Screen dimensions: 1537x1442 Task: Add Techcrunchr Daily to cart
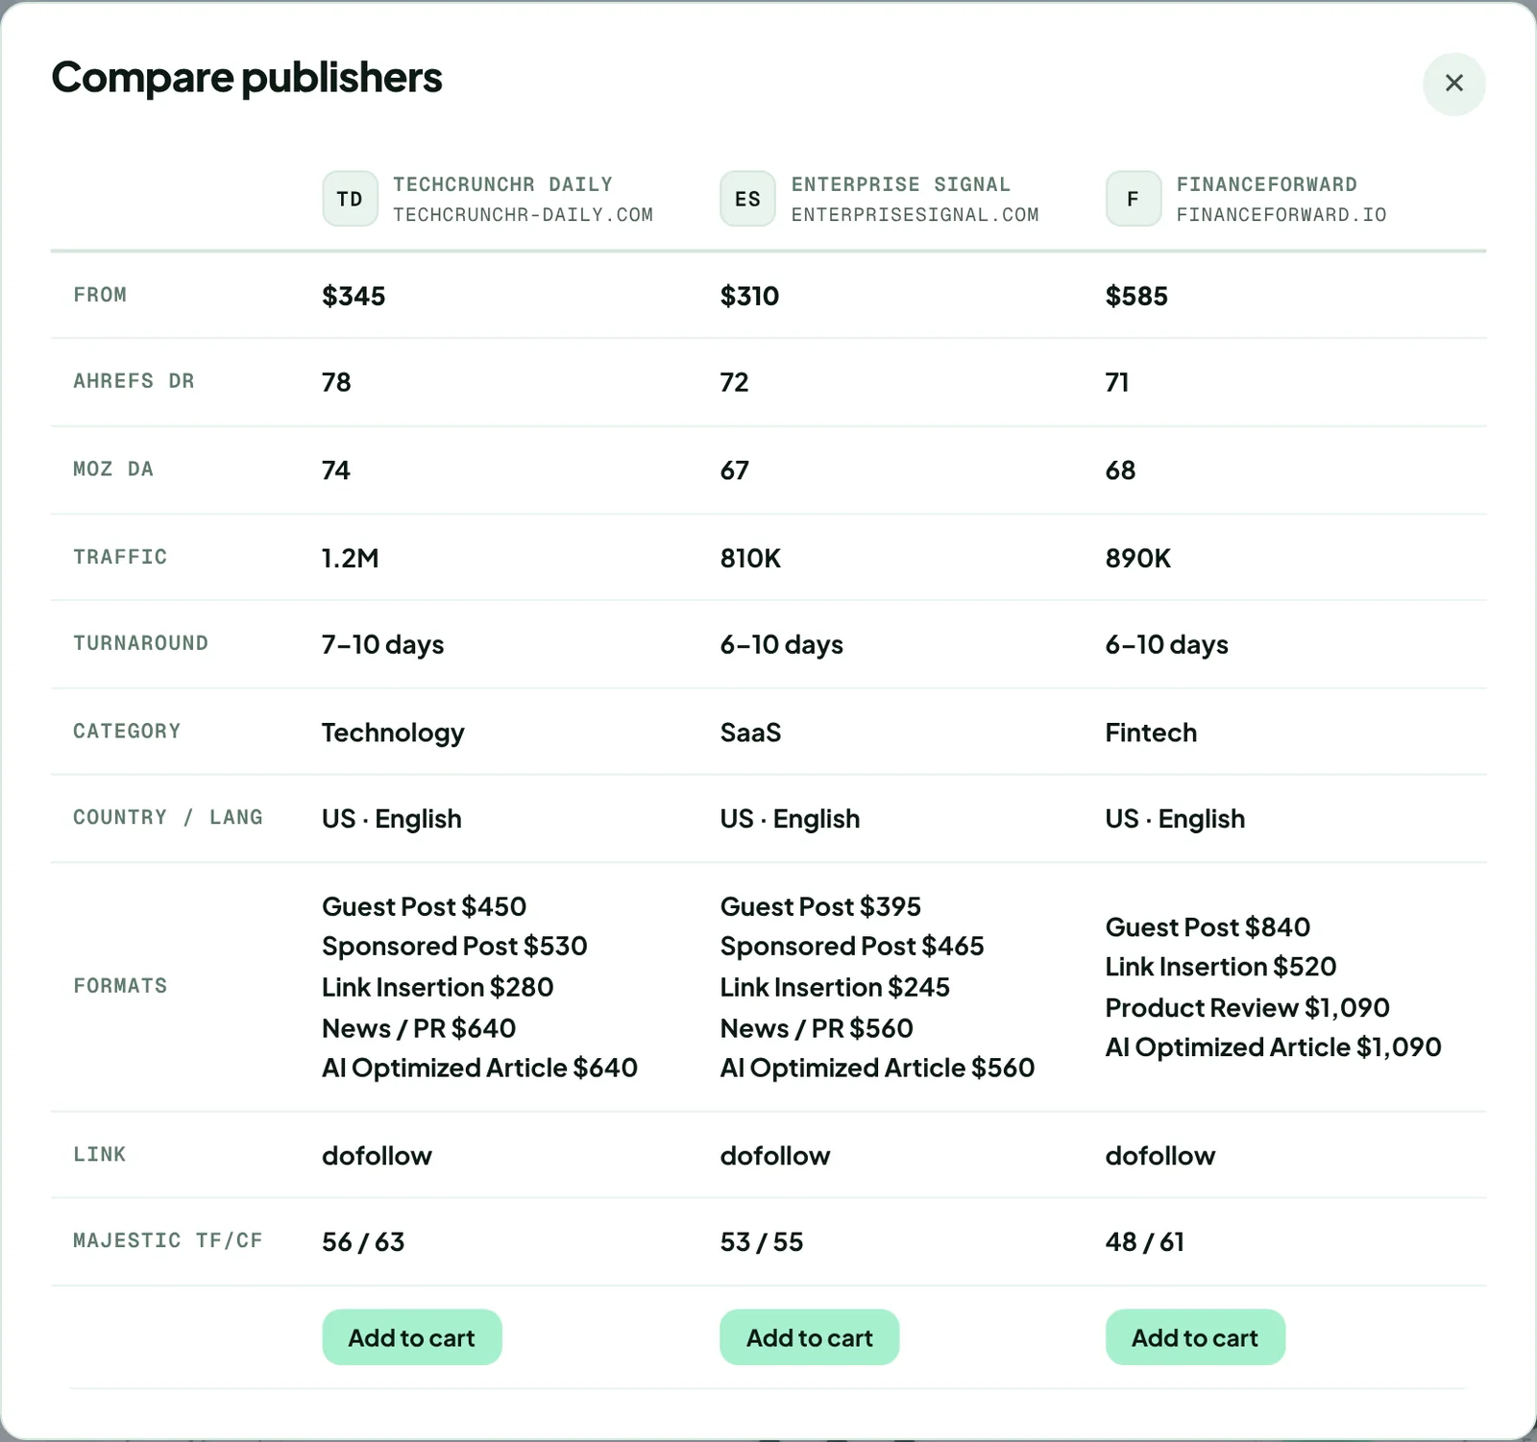click(x=411, y=1337)
